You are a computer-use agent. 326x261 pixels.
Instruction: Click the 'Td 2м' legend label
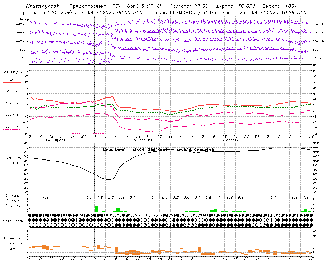(x=12, y=91)
